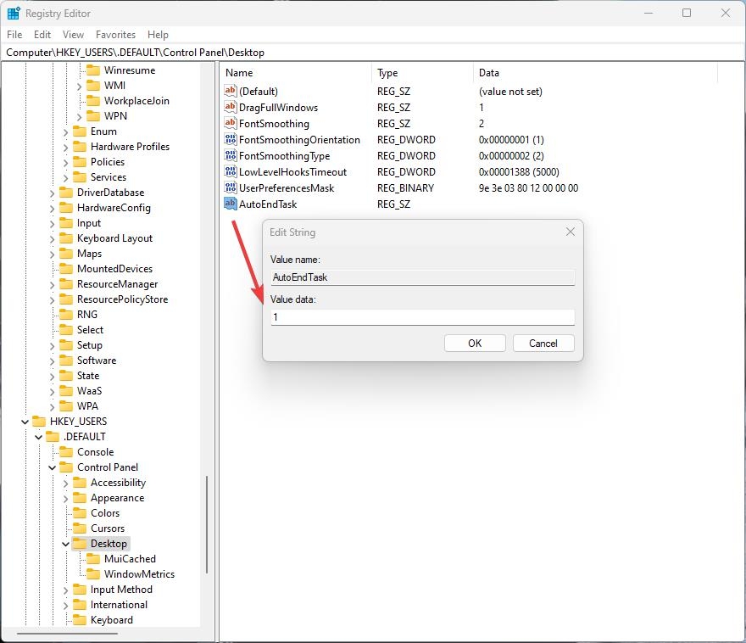Open the Favorites menu
Image resolution: width=746 pixels, height=643 pixels.
tap(115, 35)
